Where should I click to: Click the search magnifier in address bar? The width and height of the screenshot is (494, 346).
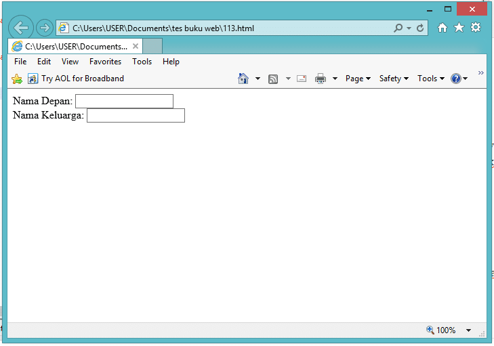pos(398,28)
